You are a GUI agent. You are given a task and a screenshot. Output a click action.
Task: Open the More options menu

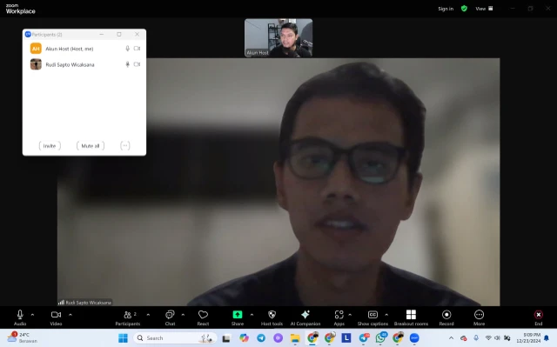point(479,317)
